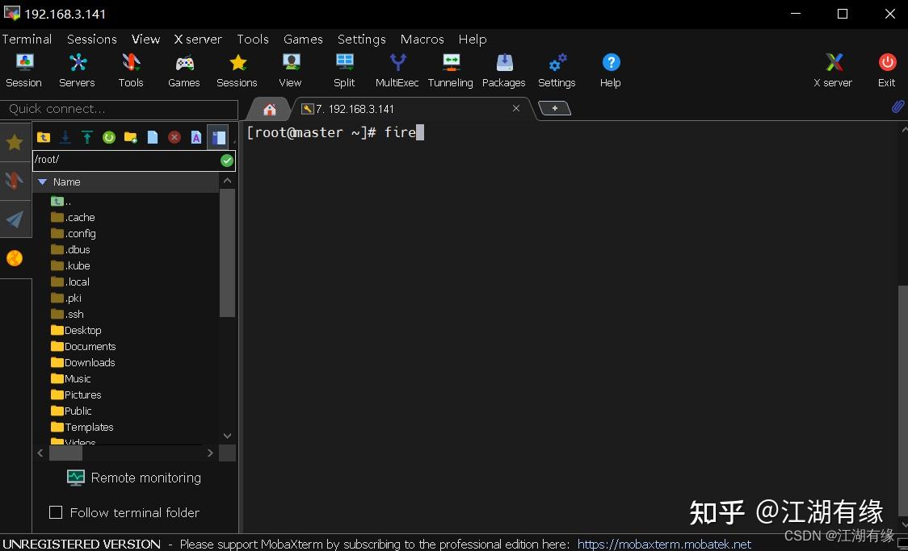The height and width of the screenshot is (551, 908).
Task: Open the Terminal menu
Action: [x=27, y=39]
